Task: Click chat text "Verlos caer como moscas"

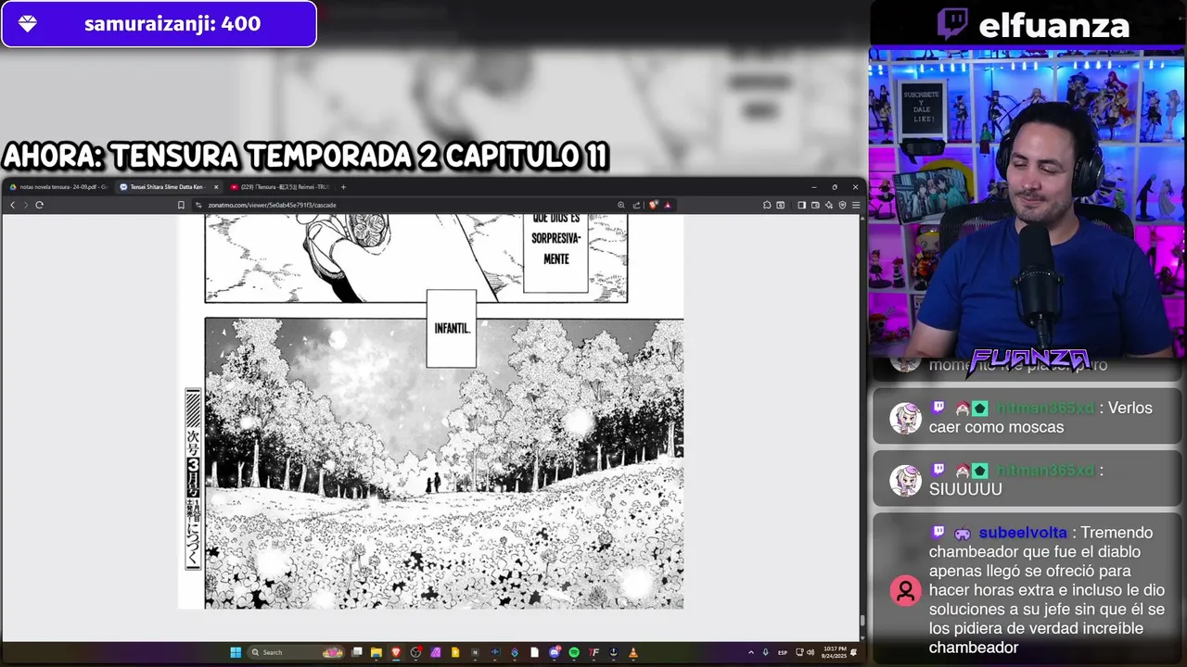Action: pyautogui.click(x=1040, y=418)
